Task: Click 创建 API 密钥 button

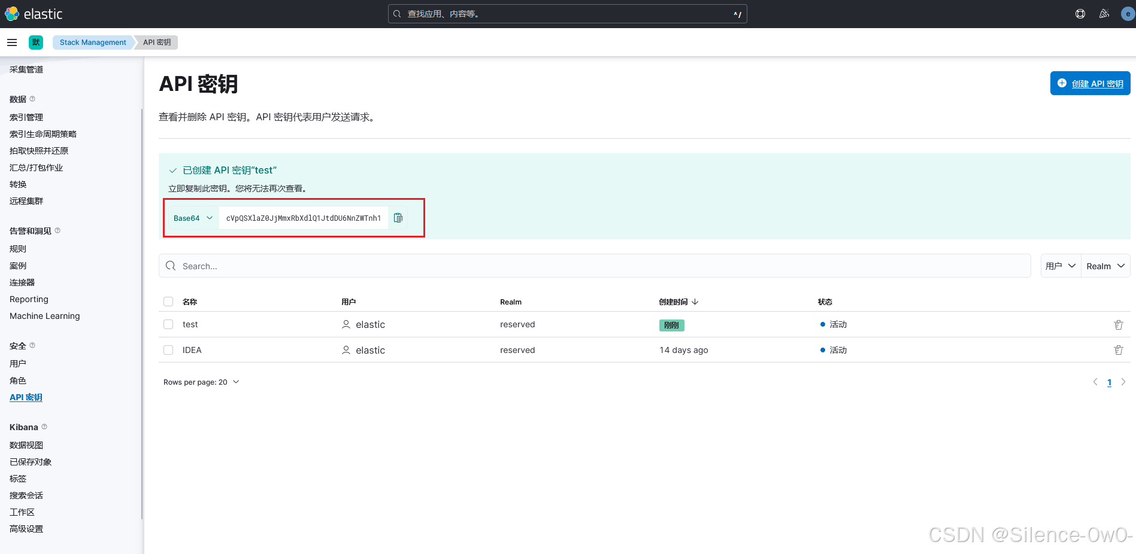Action: pyautogui.click(x=1090, y=83)
